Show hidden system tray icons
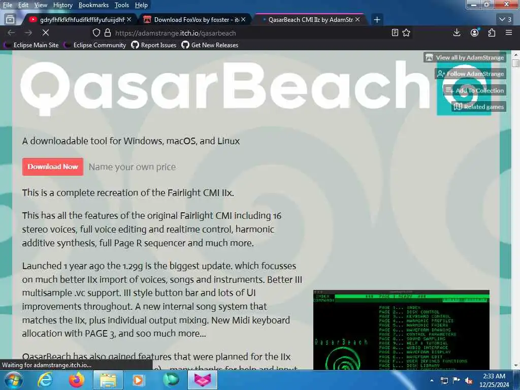The image size is (520, 390). 432,380
